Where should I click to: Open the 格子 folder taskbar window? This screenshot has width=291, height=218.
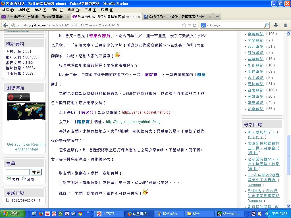pyautogui.click(x=200, y=214)
